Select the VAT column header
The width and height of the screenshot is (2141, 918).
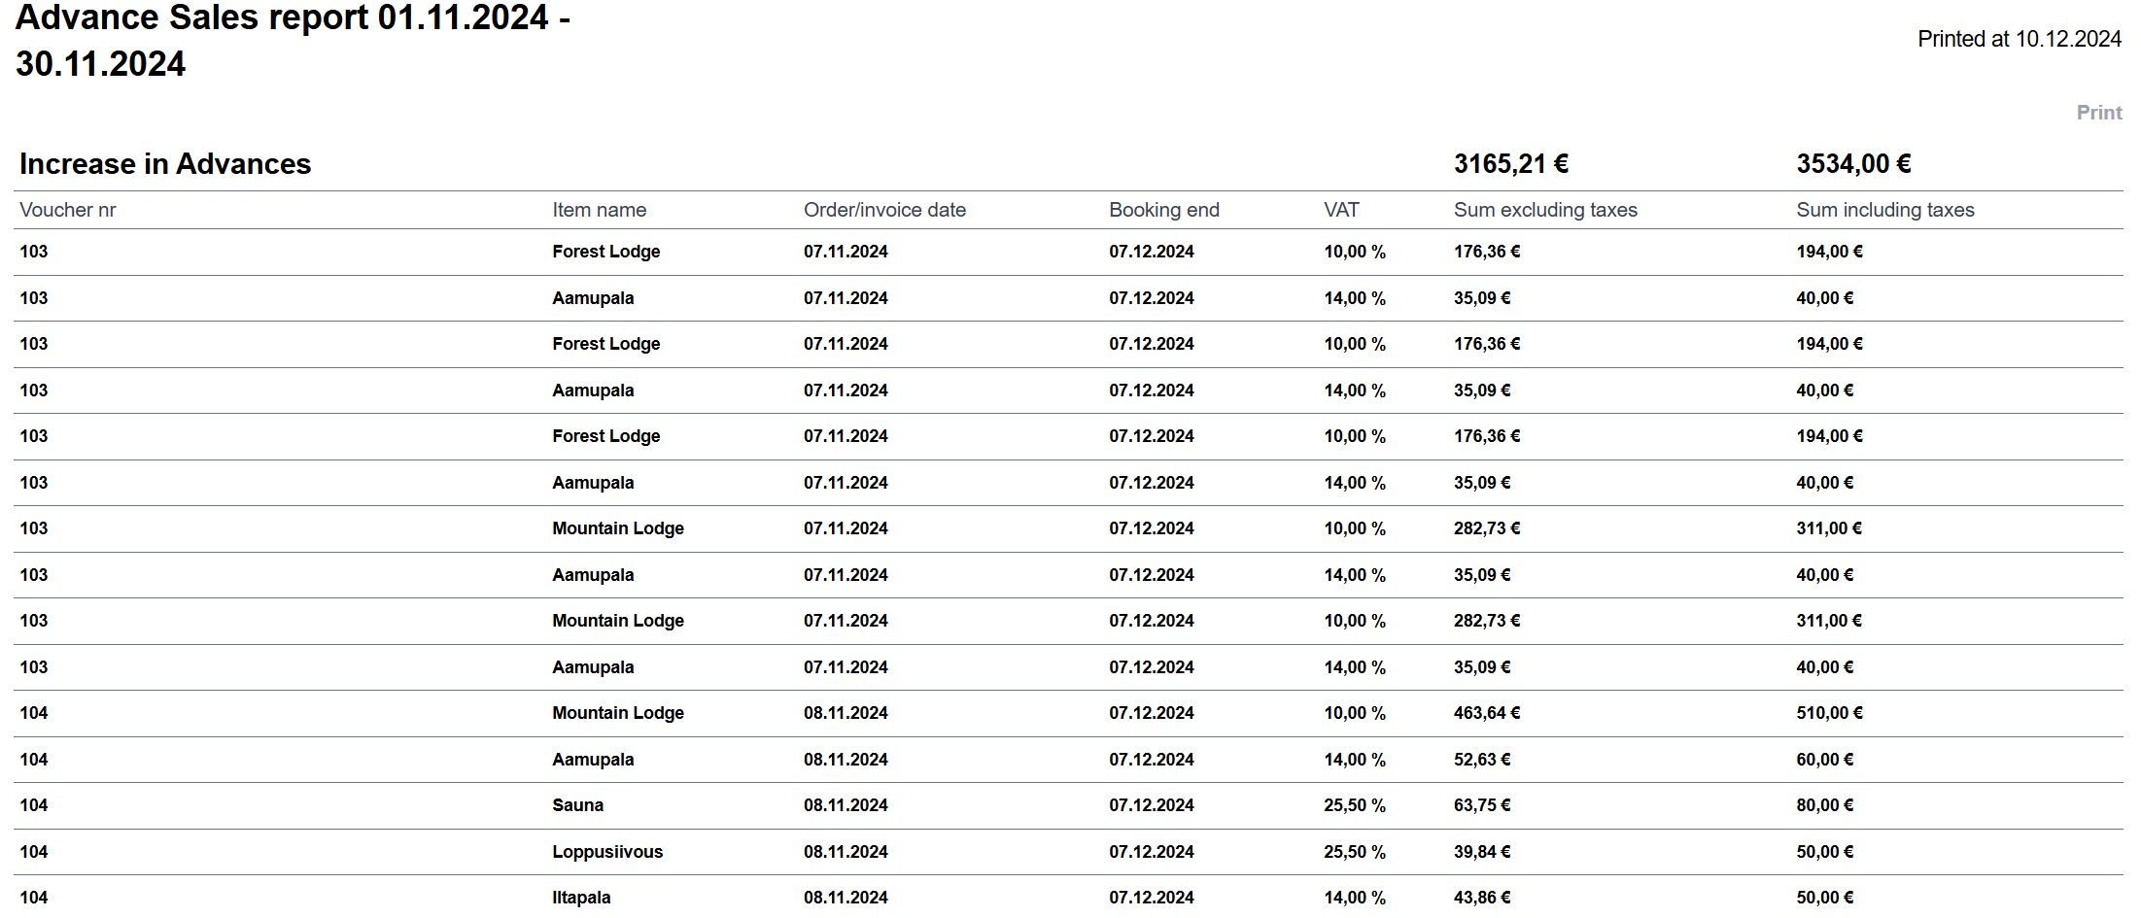(1341, 210)
